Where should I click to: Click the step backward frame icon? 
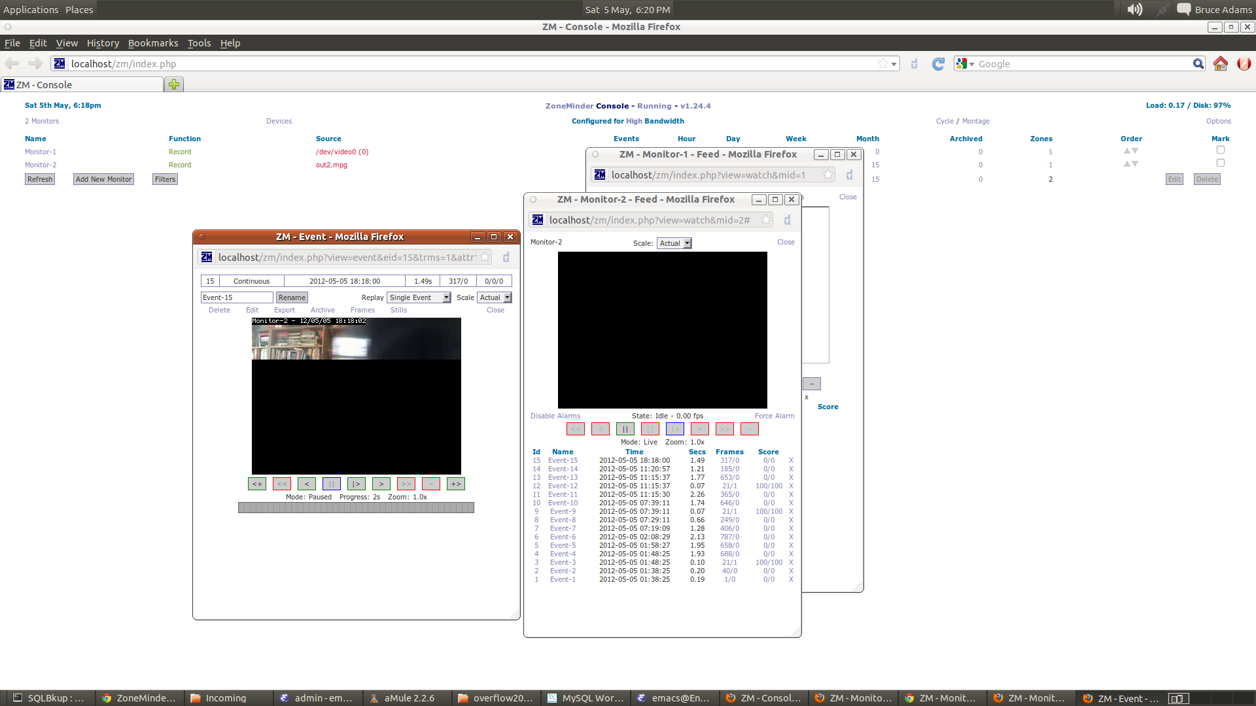[306, 482]
